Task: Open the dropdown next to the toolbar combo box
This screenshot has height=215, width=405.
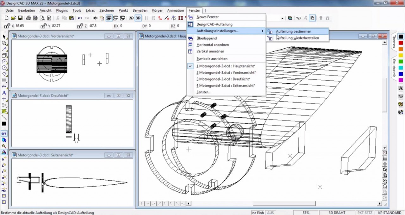Action: point(283,18)
